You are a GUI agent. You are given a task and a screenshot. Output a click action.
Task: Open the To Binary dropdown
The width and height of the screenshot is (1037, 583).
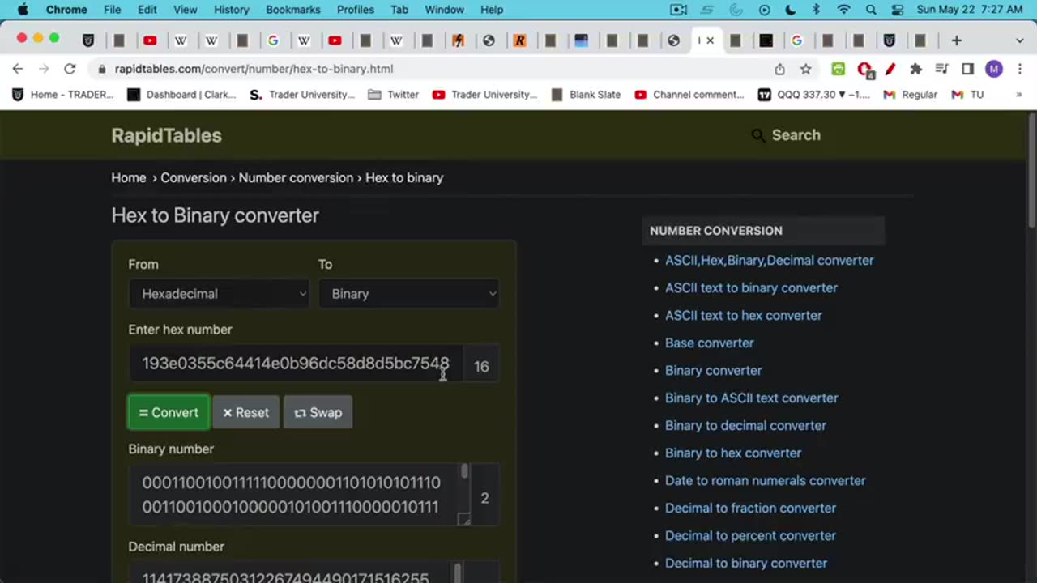(408, 294)
